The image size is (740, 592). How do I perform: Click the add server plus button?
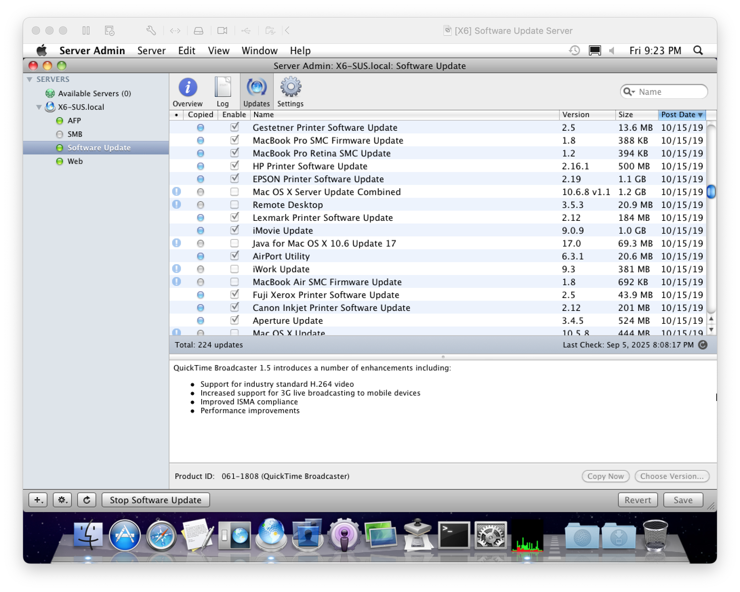coord(38,500)
